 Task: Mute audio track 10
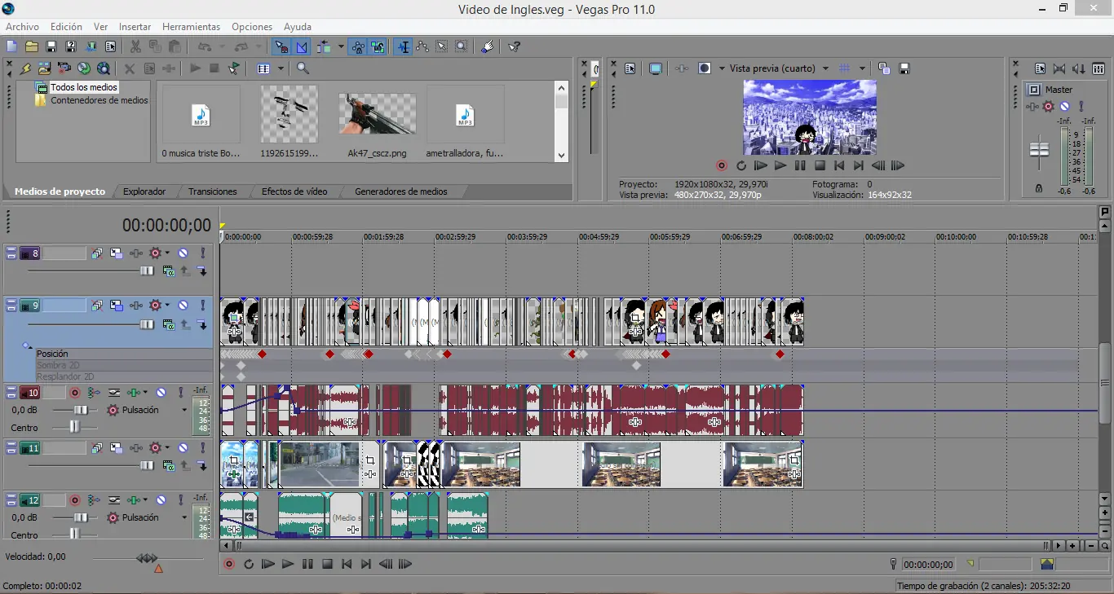(162, 393)
